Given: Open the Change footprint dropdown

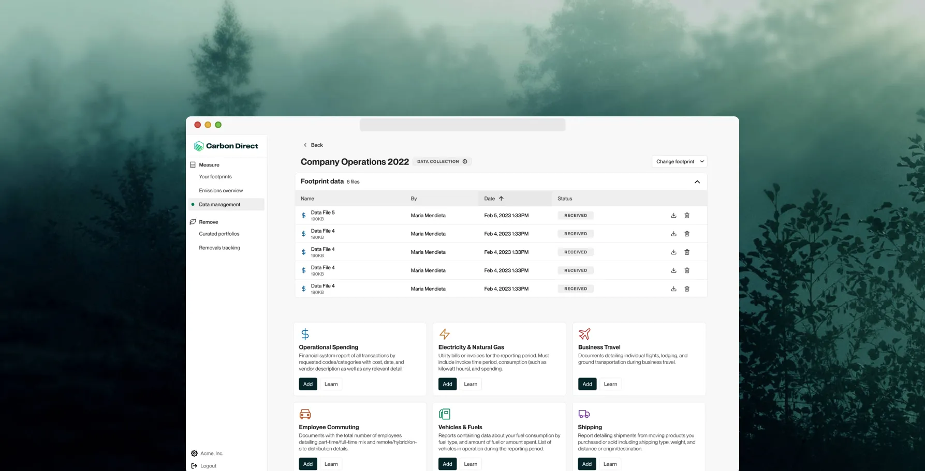Looking at the screenshot, I should click(680, 162).
